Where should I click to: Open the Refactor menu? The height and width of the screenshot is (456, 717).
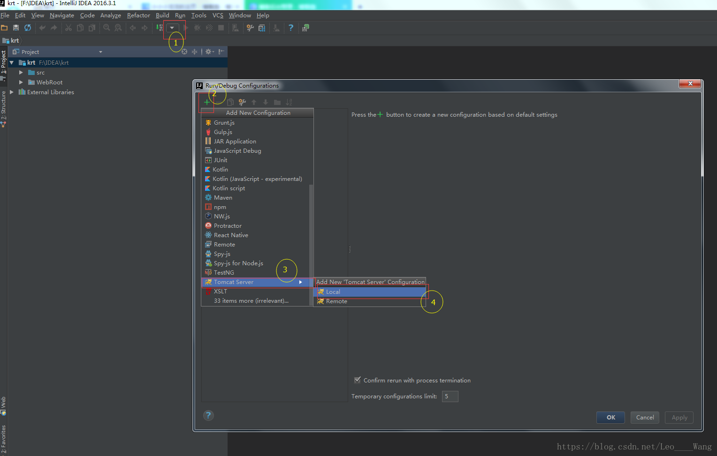coord(138,15)
